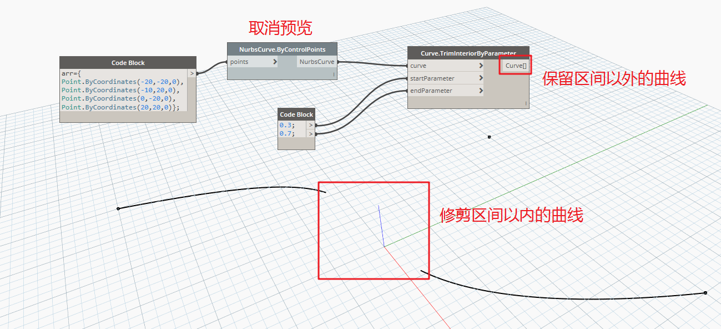Select the Code Block header above 0.3
Screen dimensions: 721x329
click(296, 114)
